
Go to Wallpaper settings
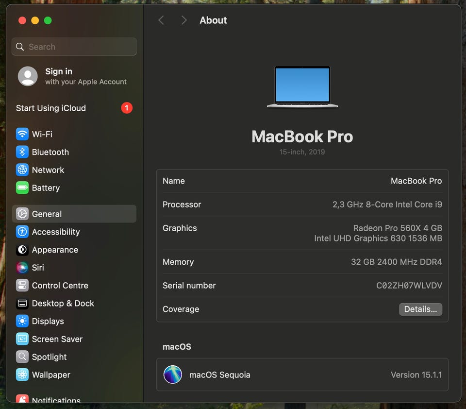click(51, 375)
